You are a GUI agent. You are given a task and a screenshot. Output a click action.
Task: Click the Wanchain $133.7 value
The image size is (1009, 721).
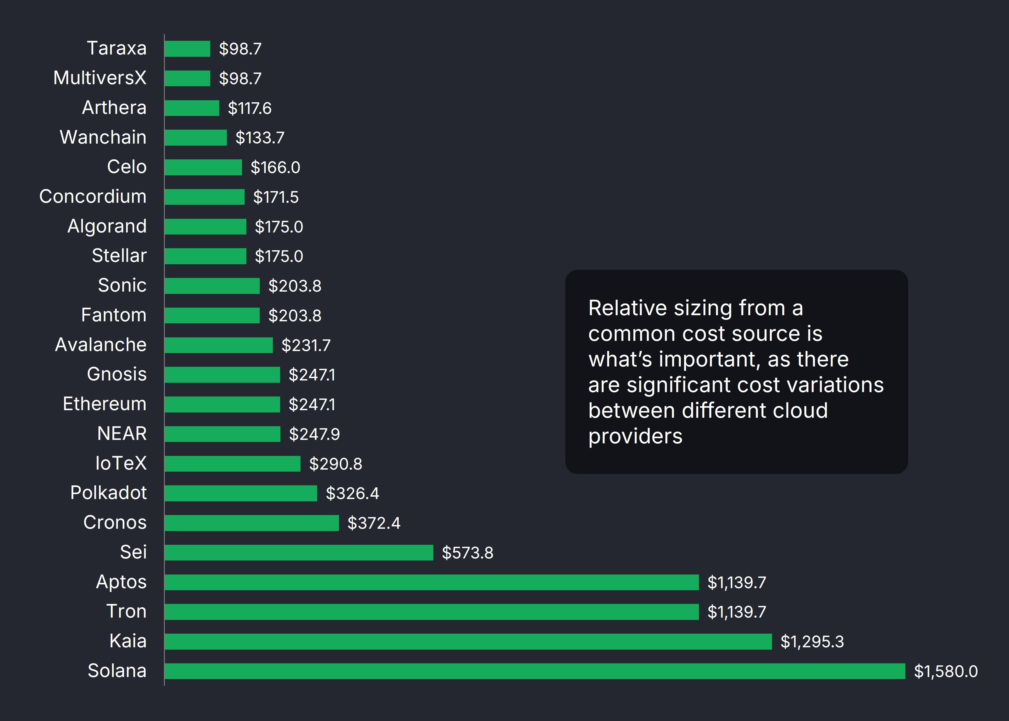[259, 137]
